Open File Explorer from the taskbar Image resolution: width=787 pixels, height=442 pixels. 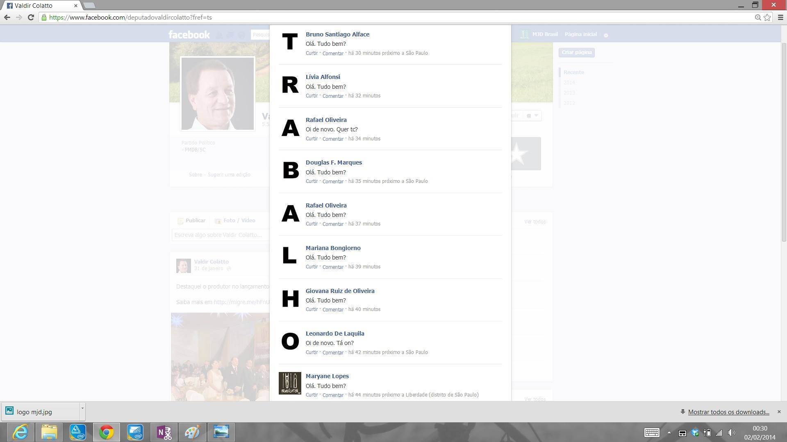pos(49,432)
